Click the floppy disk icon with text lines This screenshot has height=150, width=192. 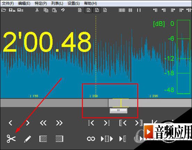coord(20,10)
